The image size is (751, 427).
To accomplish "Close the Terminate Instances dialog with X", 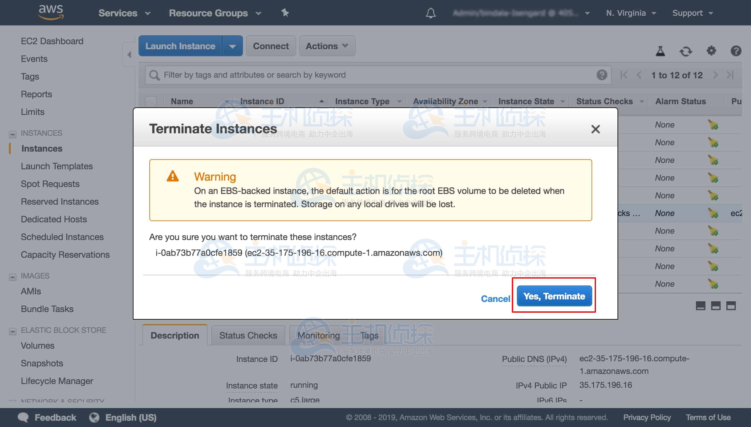I will click(x=595, y=129).
